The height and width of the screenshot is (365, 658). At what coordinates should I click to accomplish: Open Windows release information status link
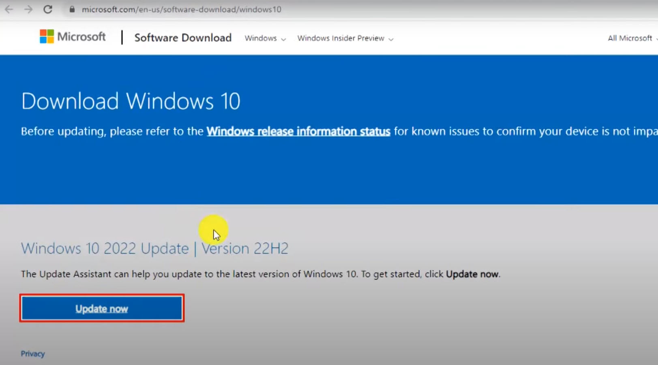click(298, 131)
